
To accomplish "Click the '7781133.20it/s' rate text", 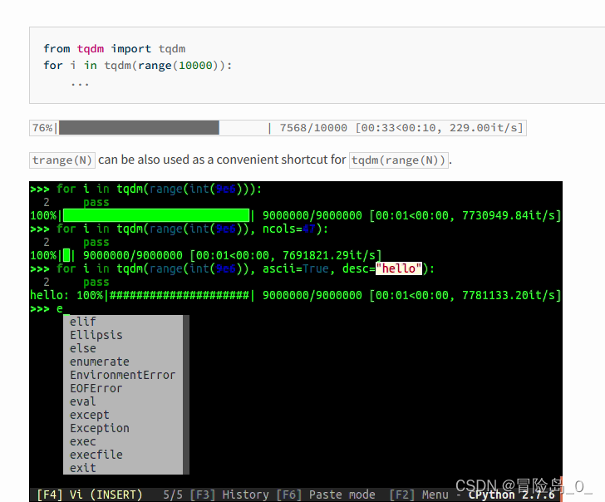I will point(509,296).
